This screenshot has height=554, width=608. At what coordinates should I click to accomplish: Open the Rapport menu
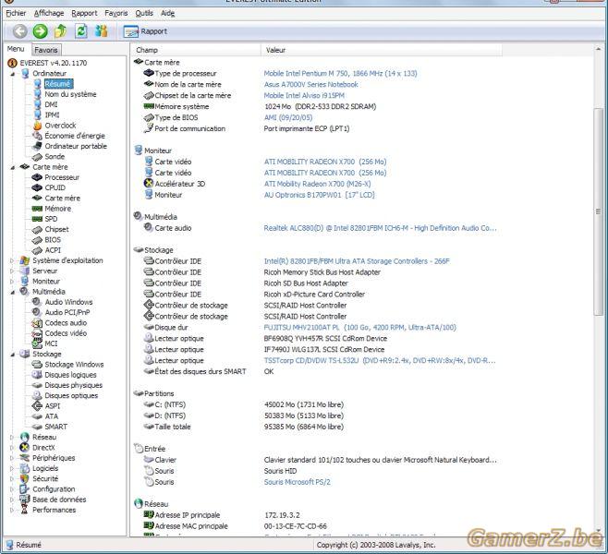coord(84,13)
